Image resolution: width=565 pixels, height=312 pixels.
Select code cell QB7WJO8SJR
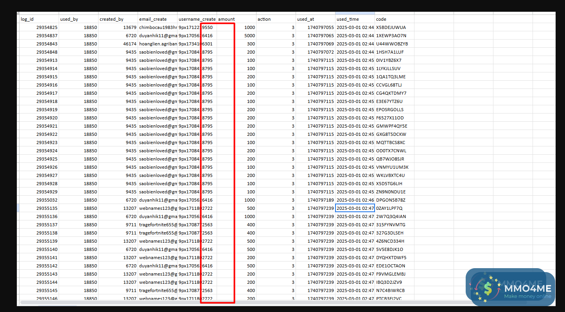point(395,159)
